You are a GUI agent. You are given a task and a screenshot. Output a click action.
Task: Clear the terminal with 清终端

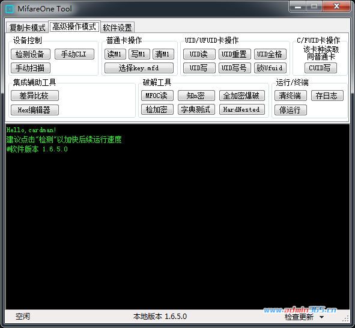291,96
